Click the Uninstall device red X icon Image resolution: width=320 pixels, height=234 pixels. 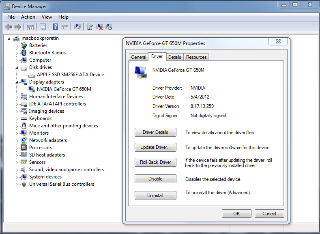pyautogui.click(x=99, y=27)
